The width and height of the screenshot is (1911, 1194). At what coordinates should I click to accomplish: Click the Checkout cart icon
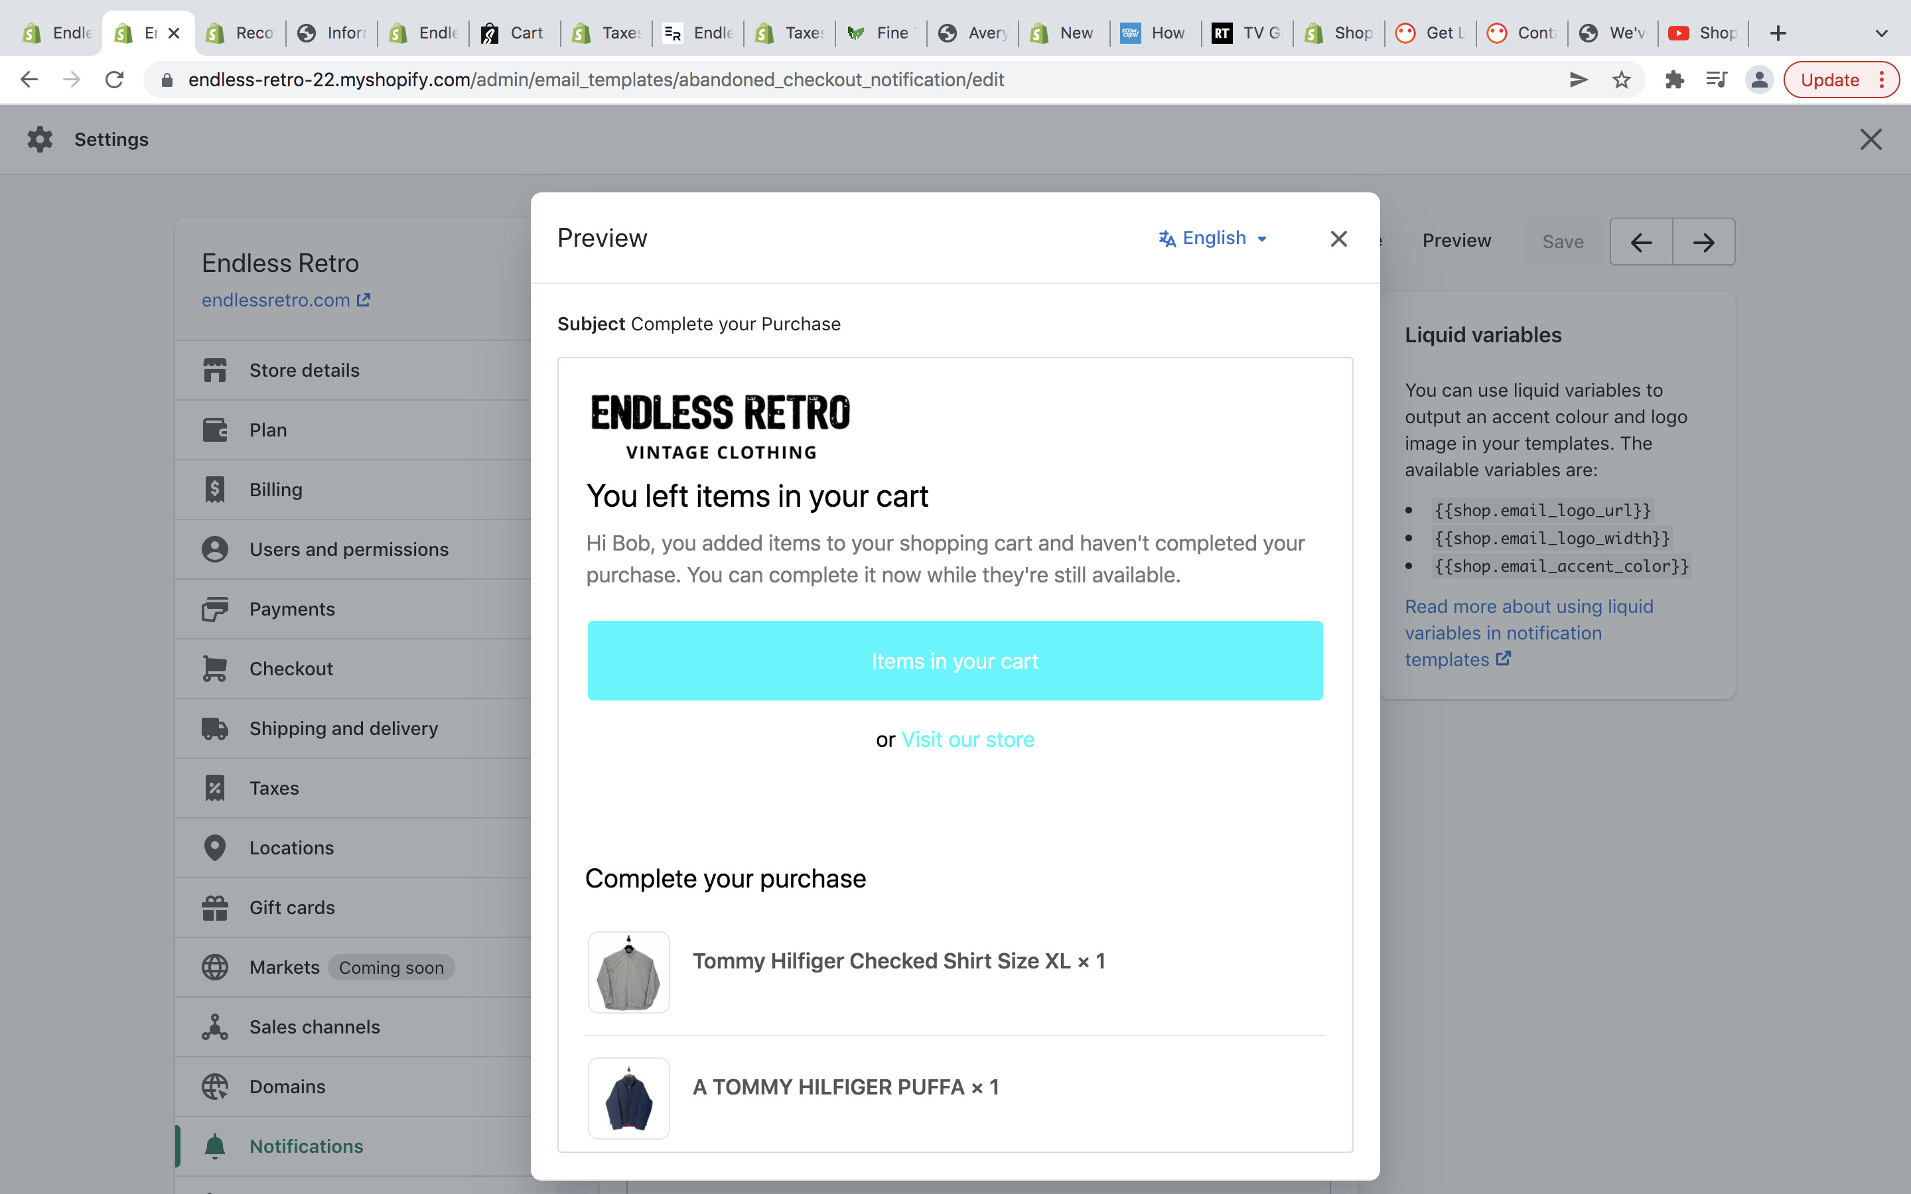pos(215,669)
